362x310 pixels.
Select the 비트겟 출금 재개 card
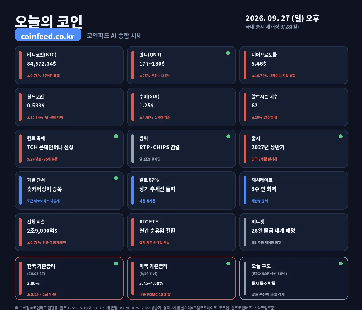click(x=294, y=232)
